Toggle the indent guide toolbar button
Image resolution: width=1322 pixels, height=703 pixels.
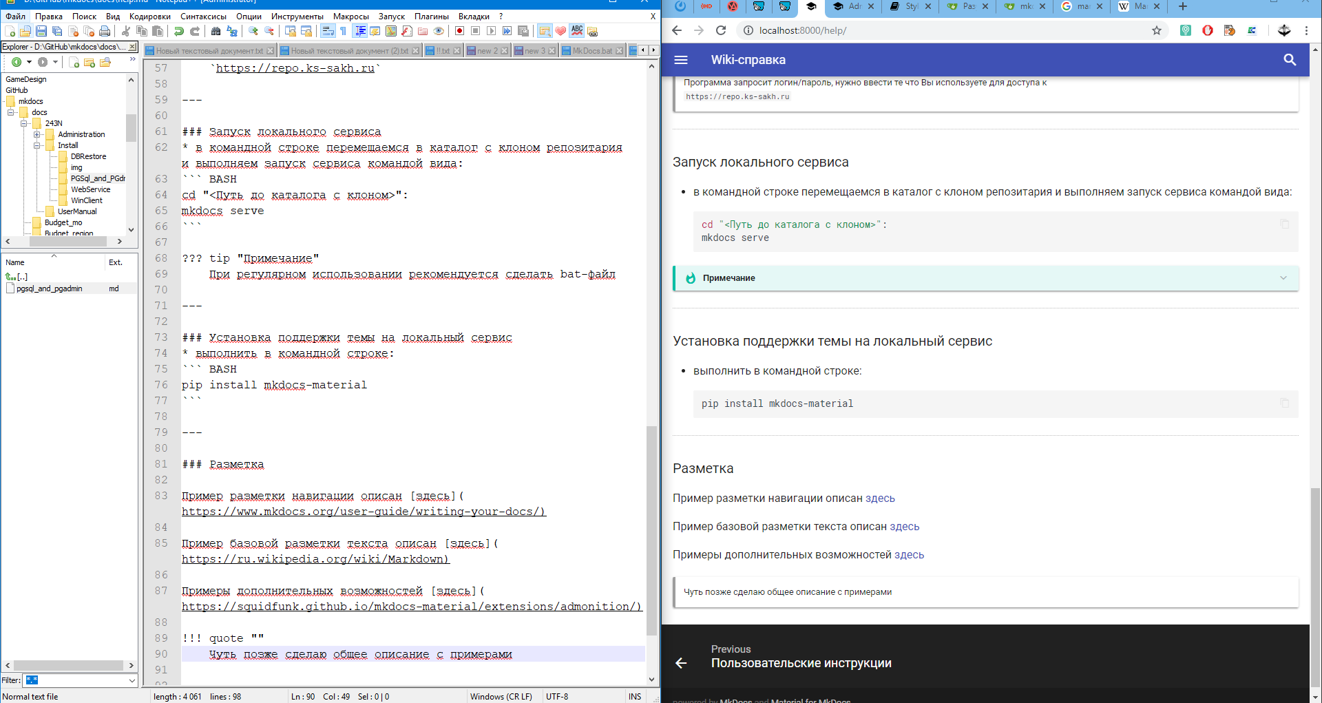click(x=360, y=31)
